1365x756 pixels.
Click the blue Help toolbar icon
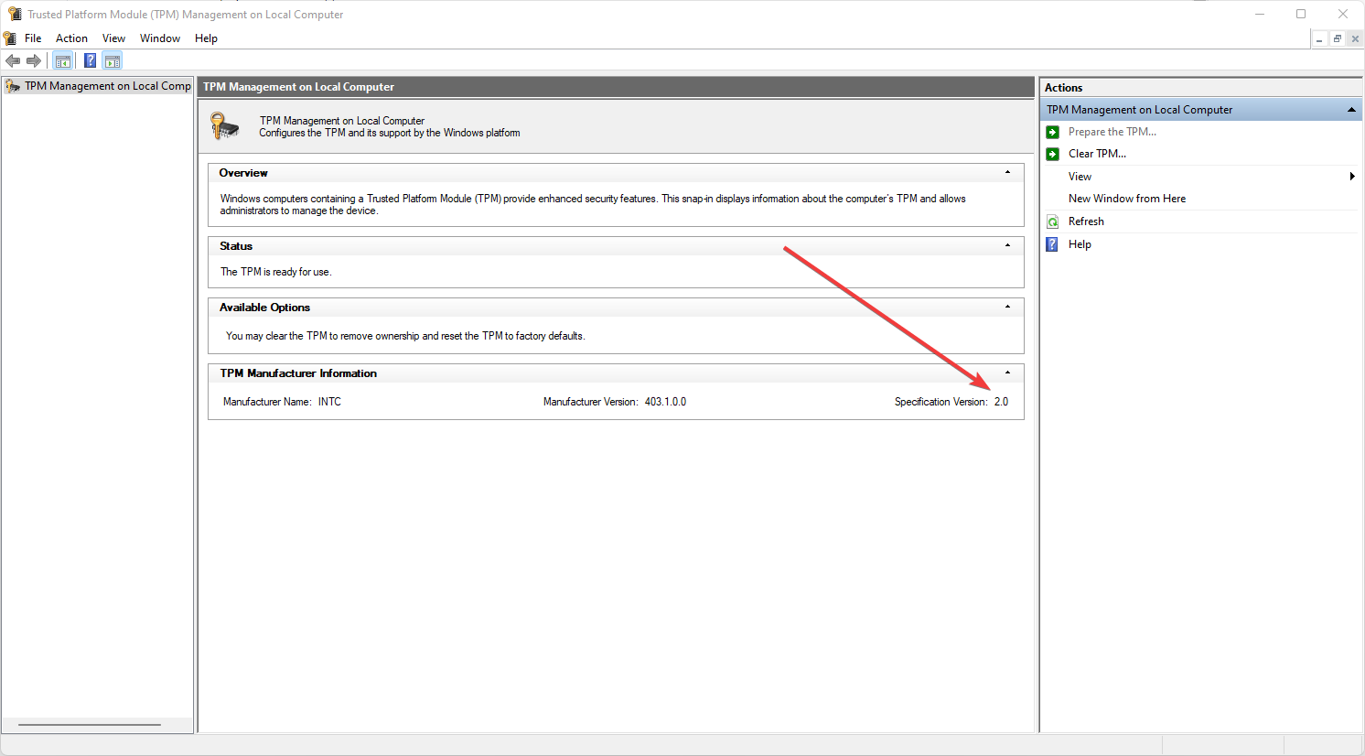click(90, 61)
